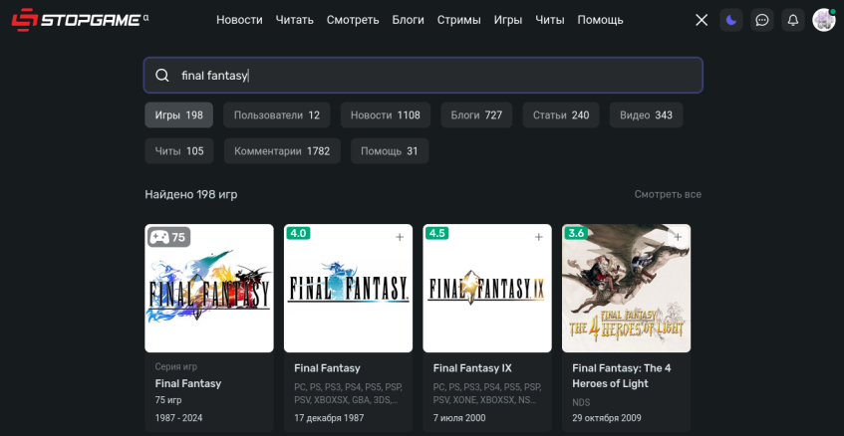This screenshot has width=844, height=436.
Task: Click the 1987 - 2024 years text
Action: pyautogui.click(x=178, y=418)
